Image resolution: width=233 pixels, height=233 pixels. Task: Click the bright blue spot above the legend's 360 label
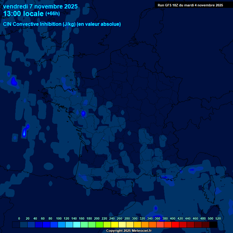pyautogui.click(x=156, y=208)
